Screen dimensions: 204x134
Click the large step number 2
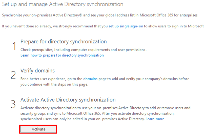(x=14, y=76)
